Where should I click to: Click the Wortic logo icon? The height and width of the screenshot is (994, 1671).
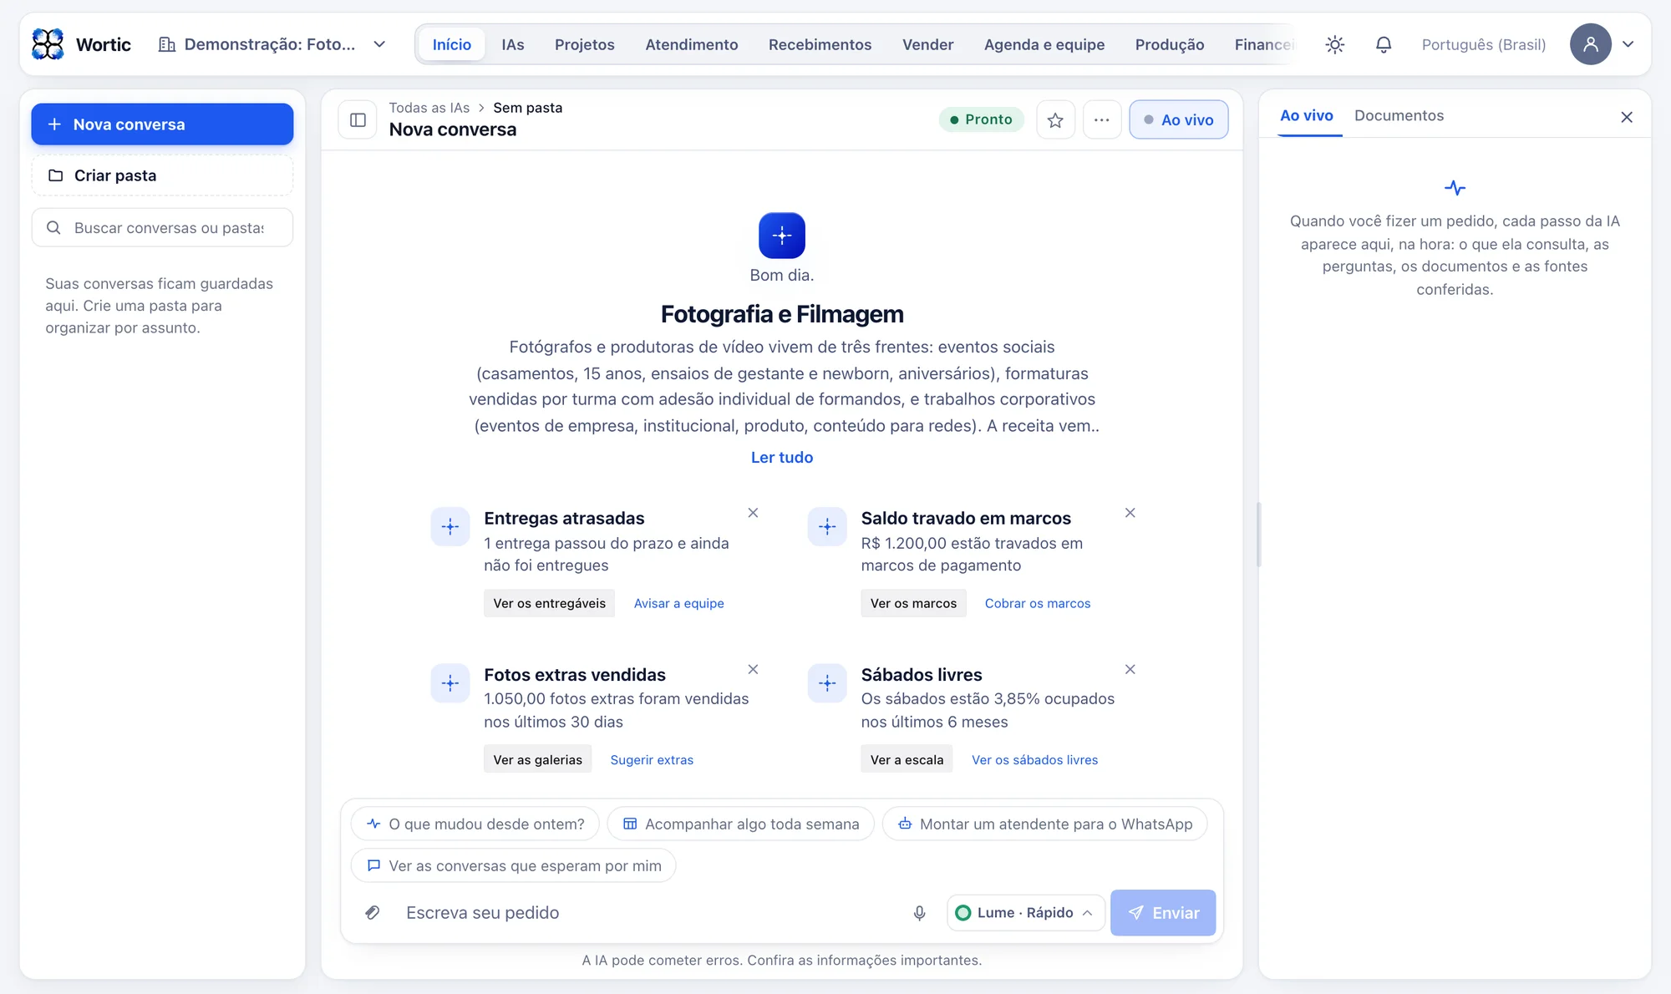[x=48, y=44]
